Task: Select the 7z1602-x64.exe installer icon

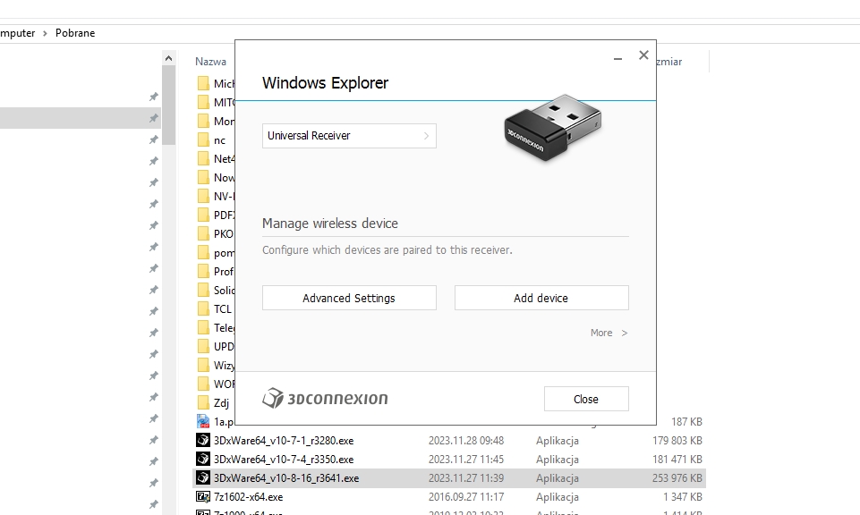Action: click(203, 497)
